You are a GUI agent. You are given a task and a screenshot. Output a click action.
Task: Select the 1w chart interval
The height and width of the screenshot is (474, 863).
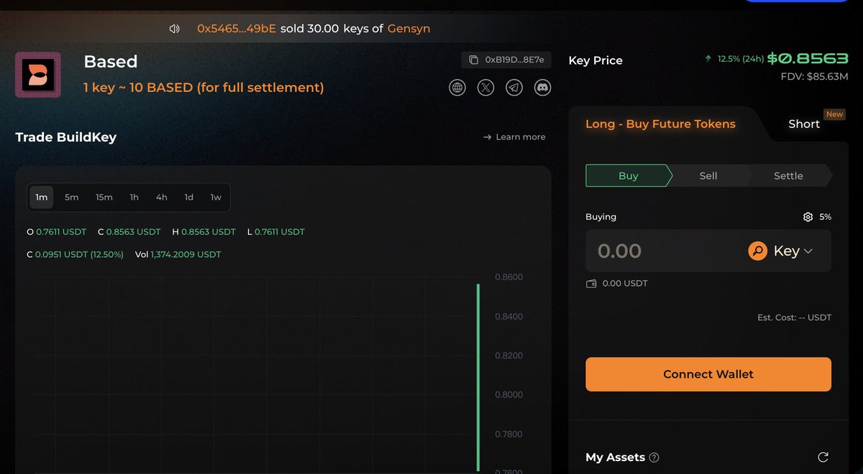pos(216,197)
